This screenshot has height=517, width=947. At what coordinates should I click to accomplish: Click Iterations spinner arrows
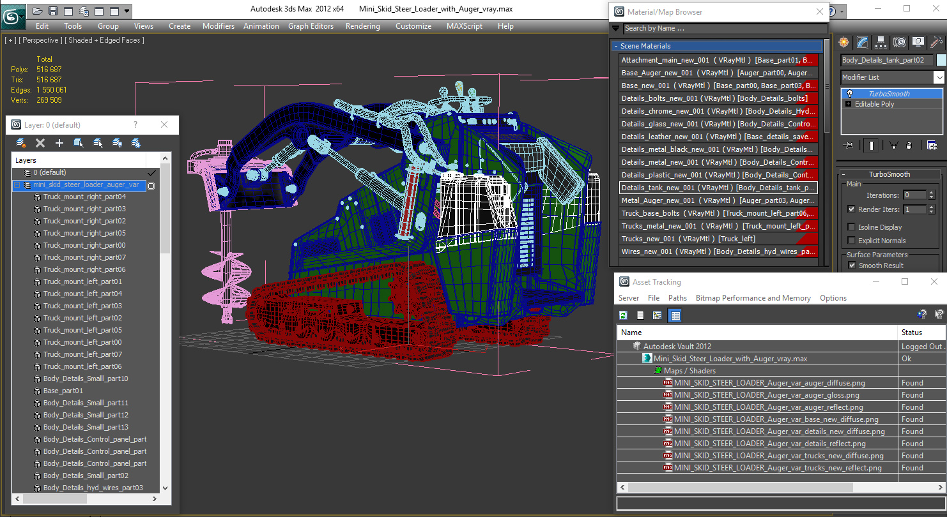(x=931, y=195)
